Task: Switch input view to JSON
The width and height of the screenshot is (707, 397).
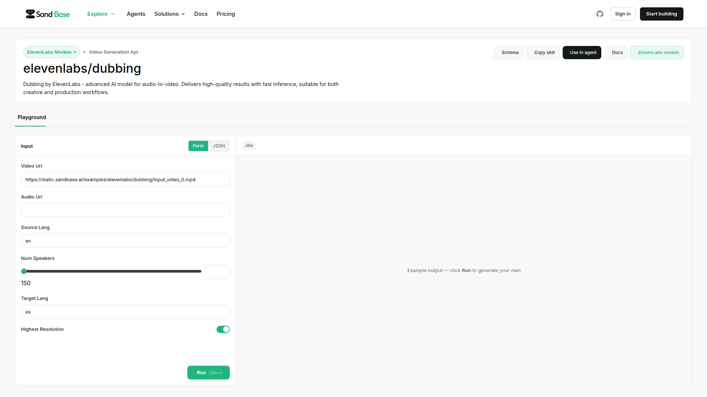Action: (x=219, y=146)
